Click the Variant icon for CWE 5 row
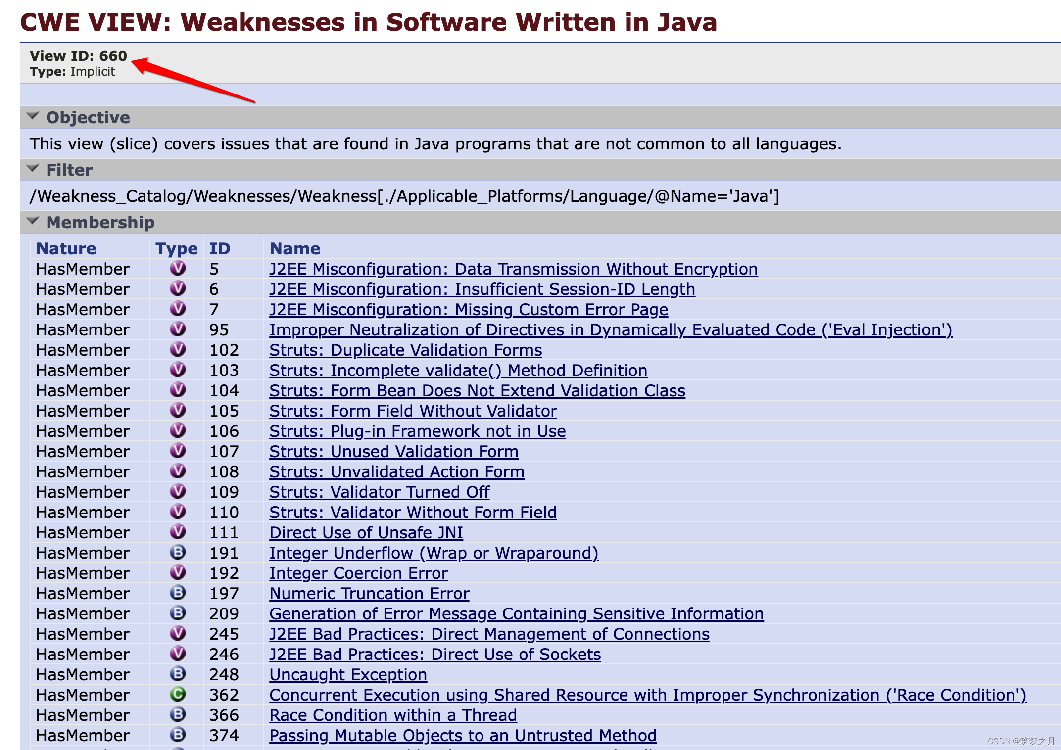This screenshot has height=750, width=1061. coord(177,269)
